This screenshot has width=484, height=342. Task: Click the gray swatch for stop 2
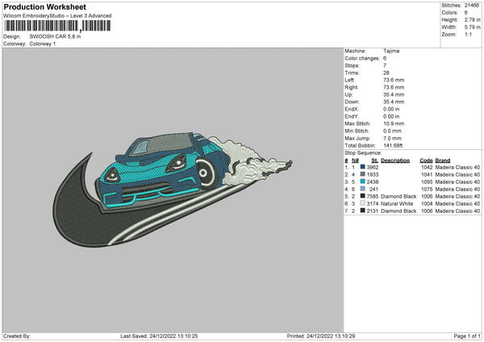363,174
